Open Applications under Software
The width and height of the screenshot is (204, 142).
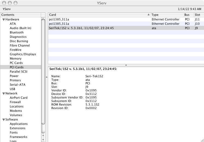click(x=18, y=124)
